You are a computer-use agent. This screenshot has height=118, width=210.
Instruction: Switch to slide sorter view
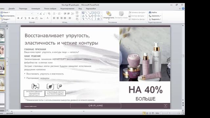pos(147,113)
